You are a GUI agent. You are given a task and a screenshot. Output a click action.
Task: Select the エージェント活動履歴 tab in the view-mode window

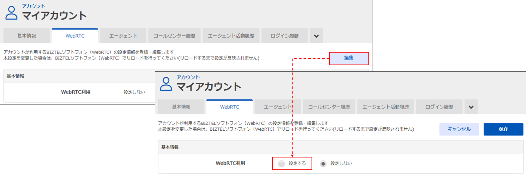[231, 36]
